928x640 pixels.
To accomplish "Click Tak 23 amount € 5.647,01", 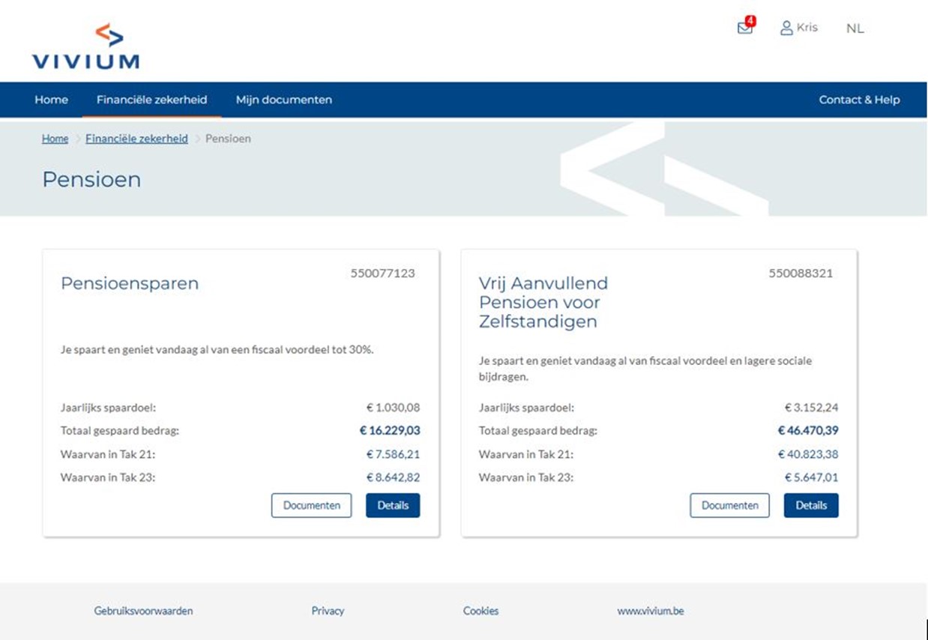I will (x=811, y=477).
